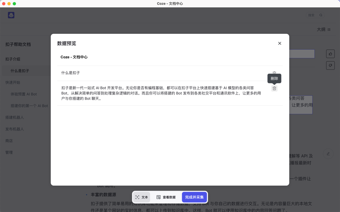Click the edit pencil icon

coord(328,154)
